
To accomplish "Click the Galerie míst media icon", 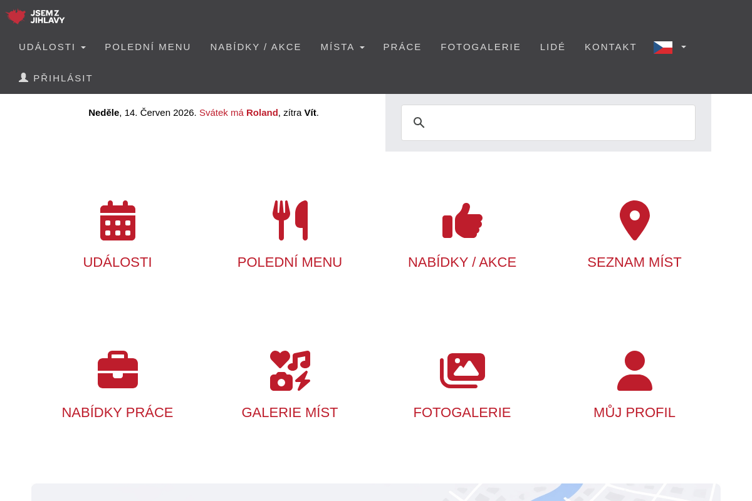I will (x=290, y=371).
